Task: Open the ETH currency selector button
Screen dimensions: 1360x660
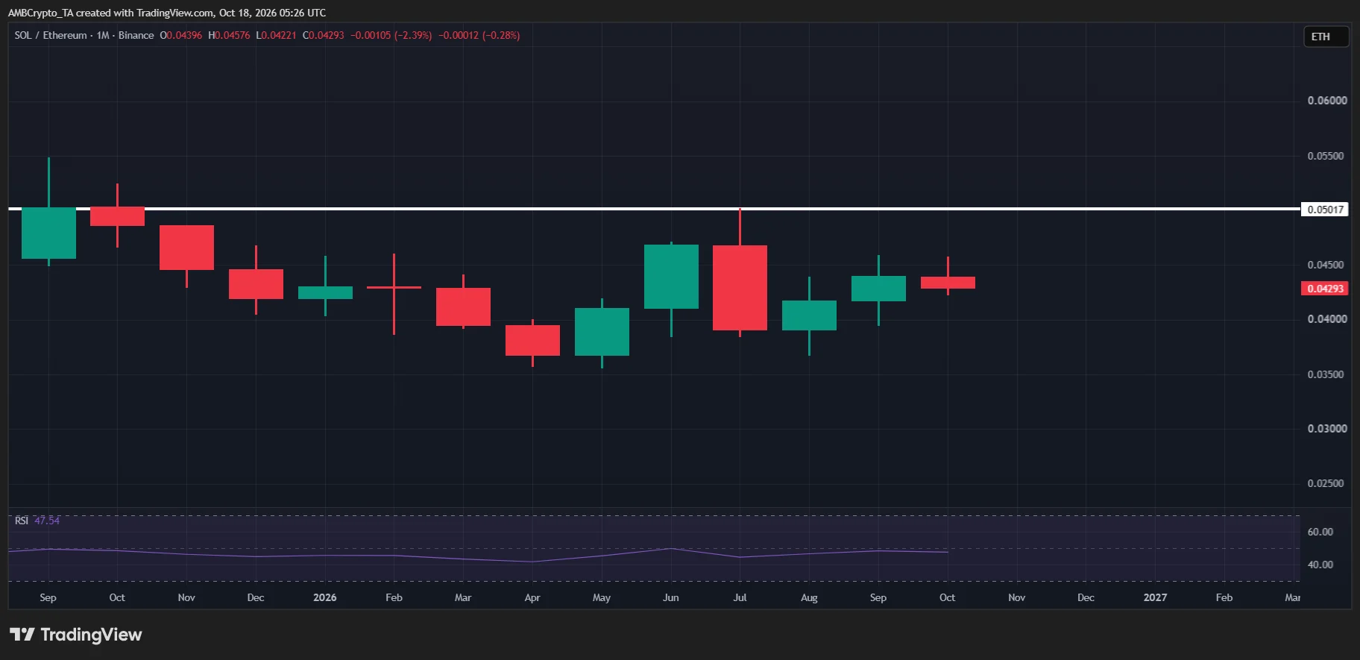Action: coord(1326,37)
